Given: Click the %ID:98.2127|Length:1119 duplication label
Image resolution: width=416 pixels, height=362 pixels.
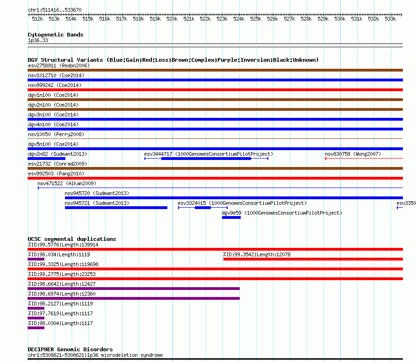Looking at the screenshot, I should 60,304.
